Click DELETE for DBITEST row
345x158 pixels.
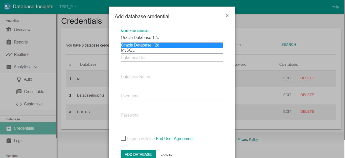[307, 111]
